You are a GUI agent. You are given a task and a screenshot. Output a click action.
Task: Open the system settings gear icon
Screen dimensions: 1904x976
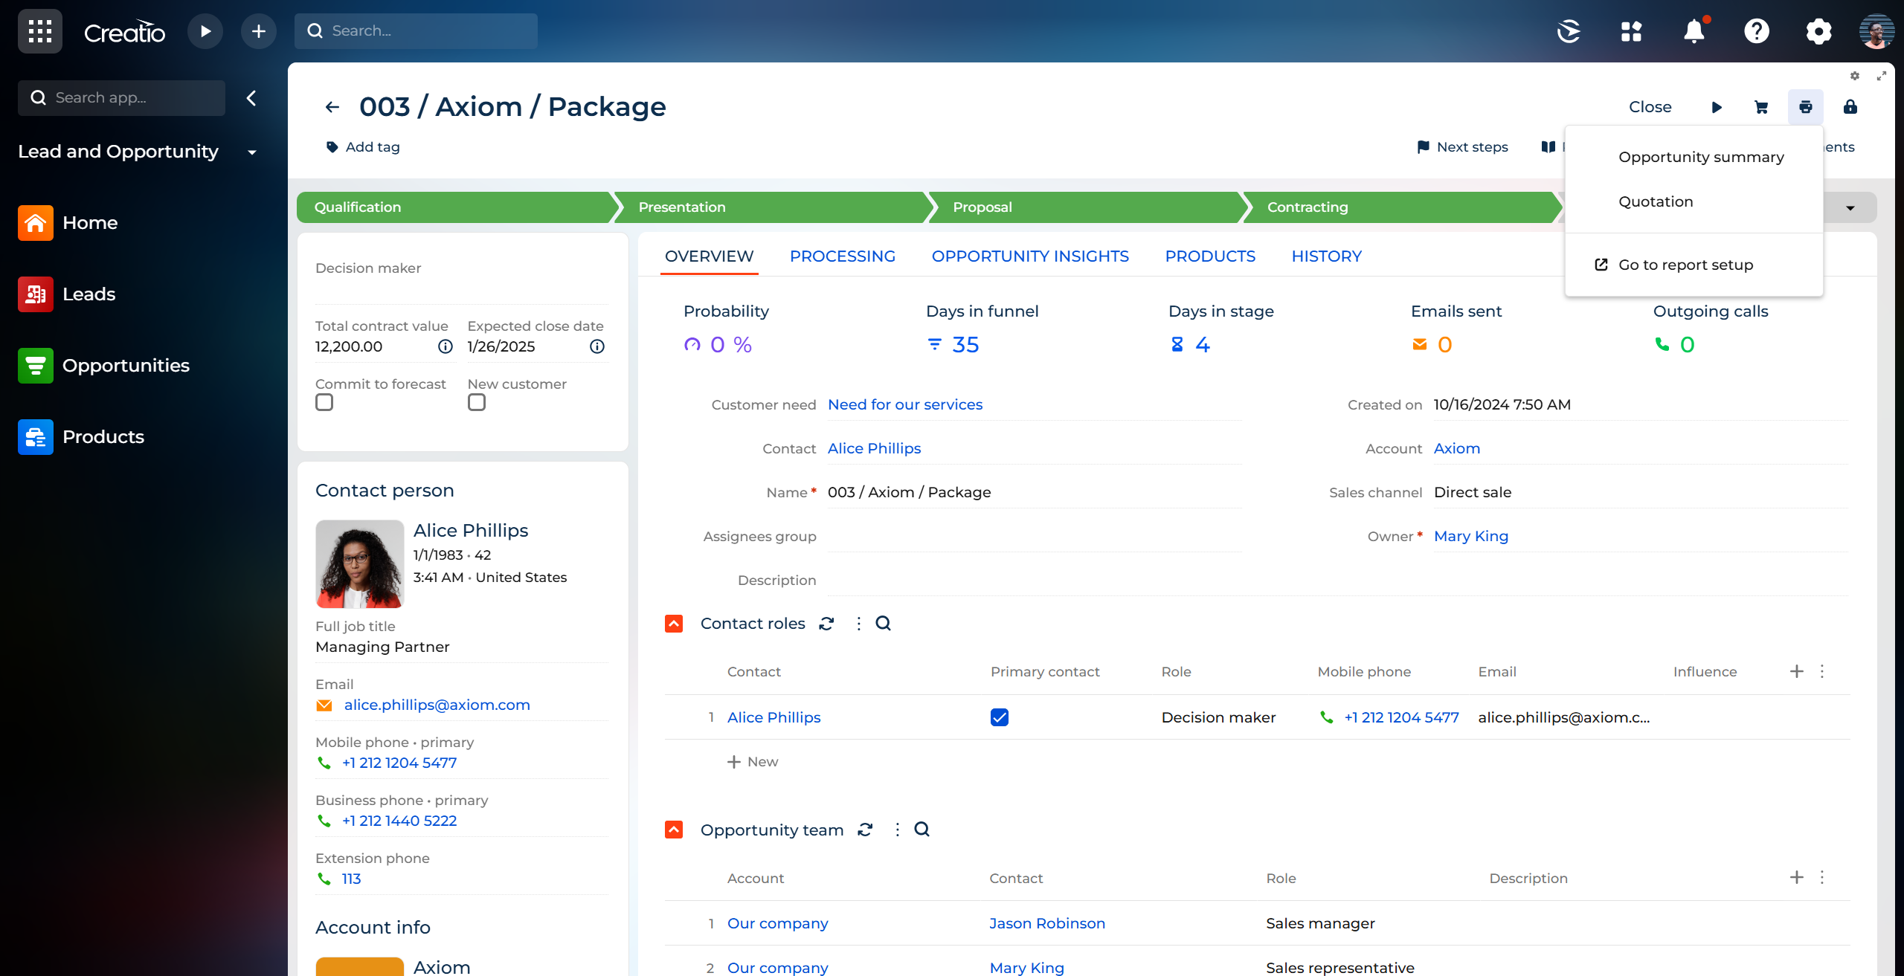[1818, 31]
